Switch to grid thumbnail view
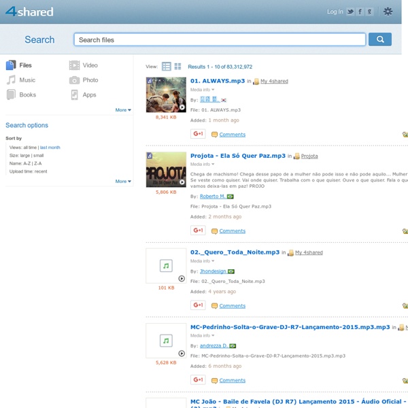408x408 pixels. pos(177,67)
